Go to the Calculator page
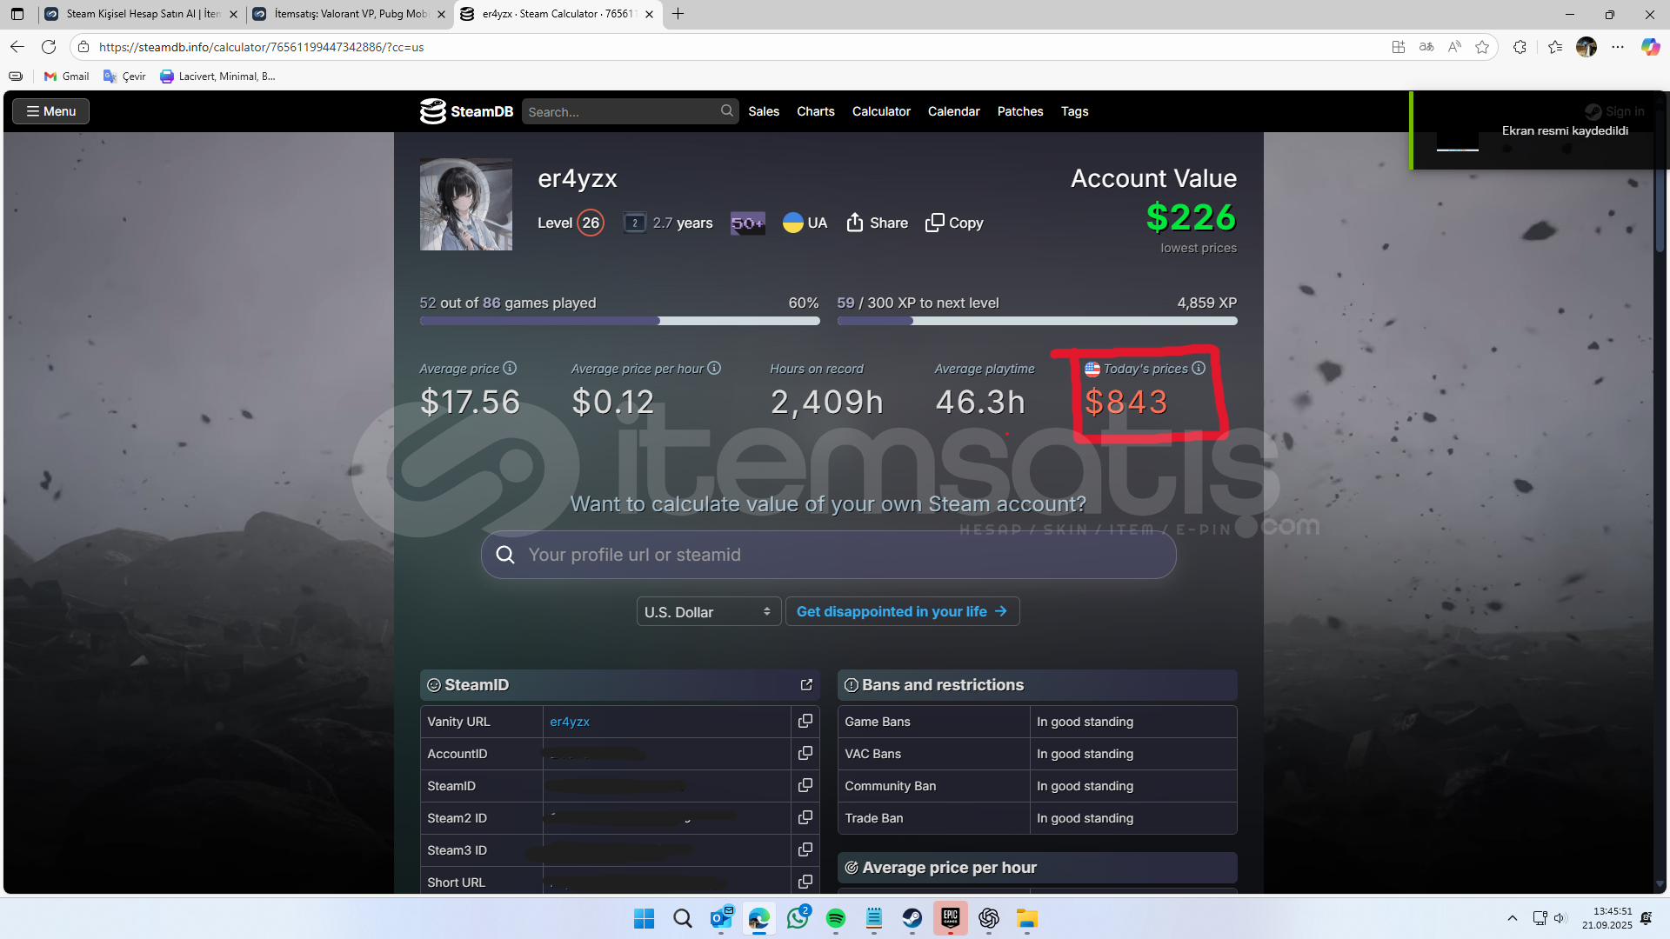 pyautogui.click(x=881, y=111)
